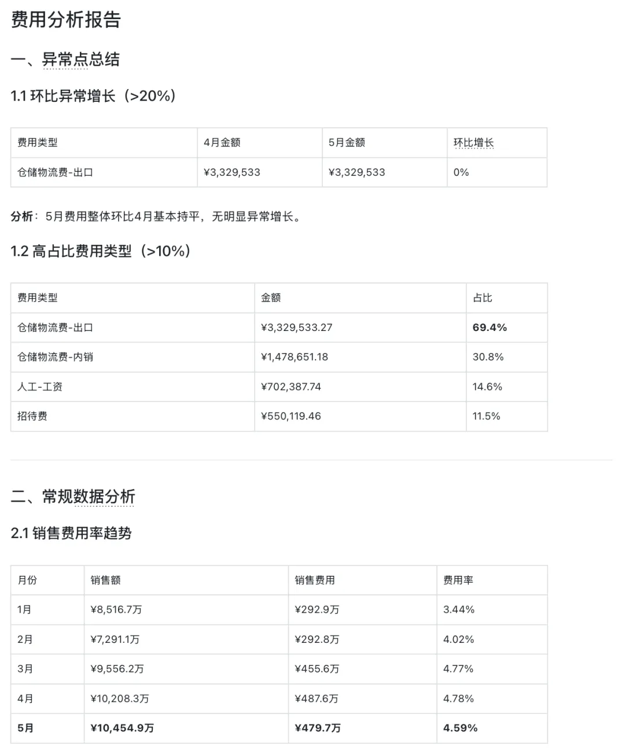Select the expense value ¥455.6万

[x=317, y=669]
